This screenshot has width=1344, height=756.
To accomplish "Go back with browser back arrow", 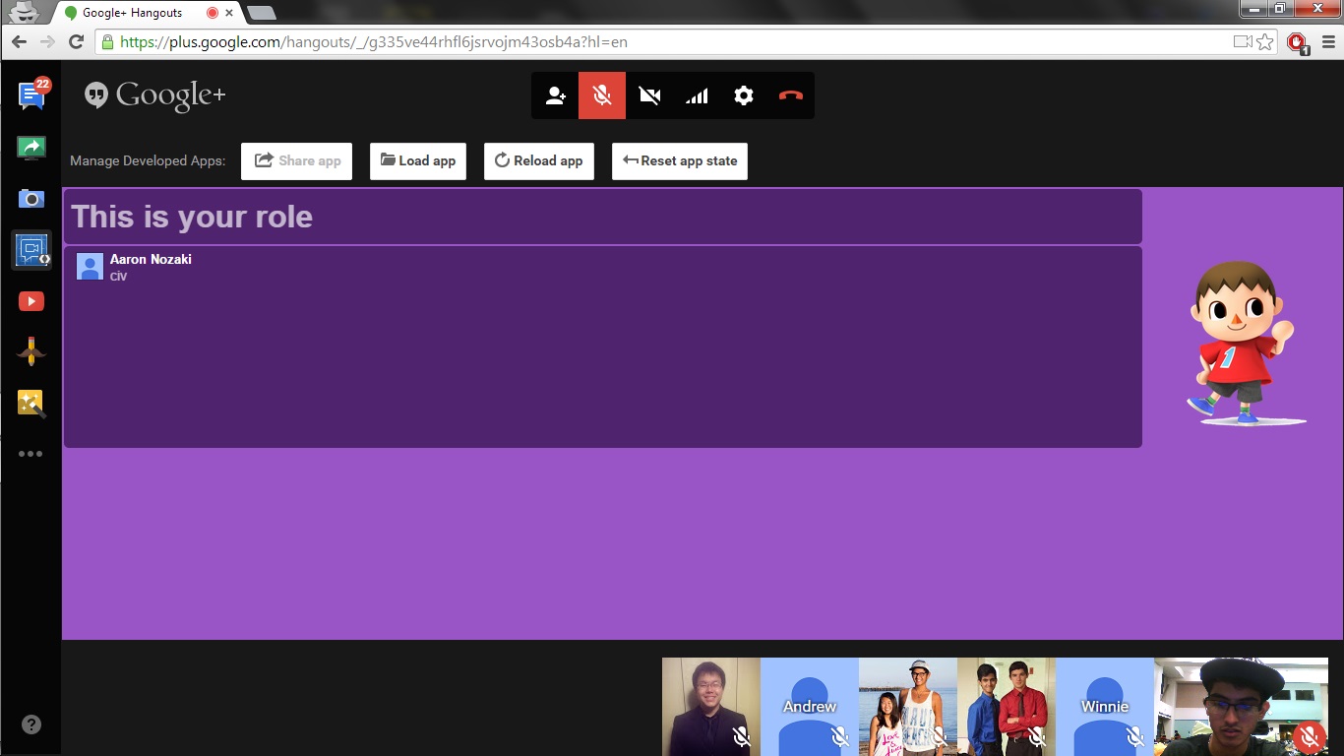I will coord(19,41).
